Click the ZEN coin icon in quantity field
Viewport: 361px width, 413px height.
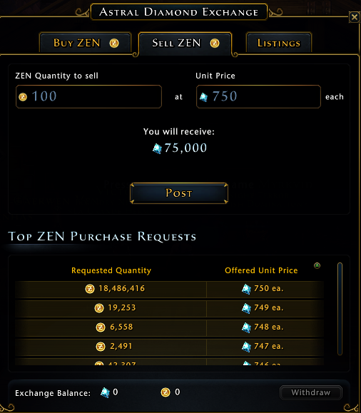coord(23,97)
